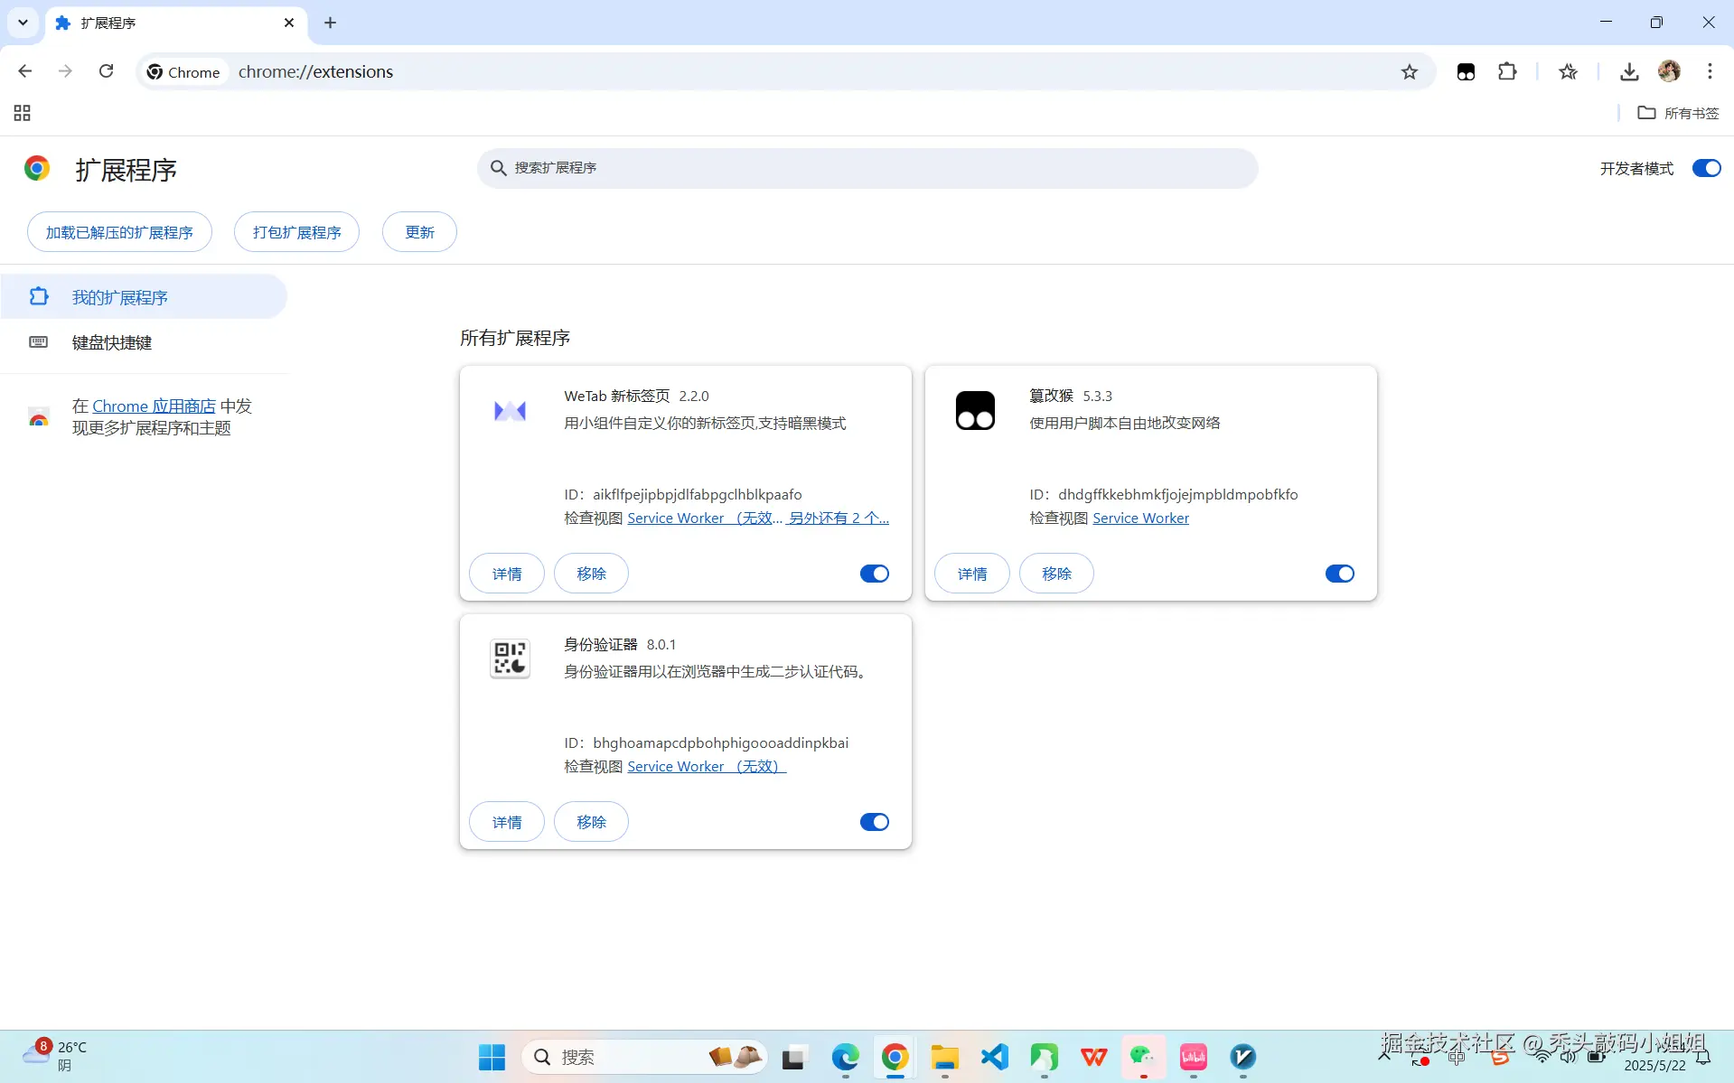Close the 扩展程序 tab

click(x=289, y=23)
